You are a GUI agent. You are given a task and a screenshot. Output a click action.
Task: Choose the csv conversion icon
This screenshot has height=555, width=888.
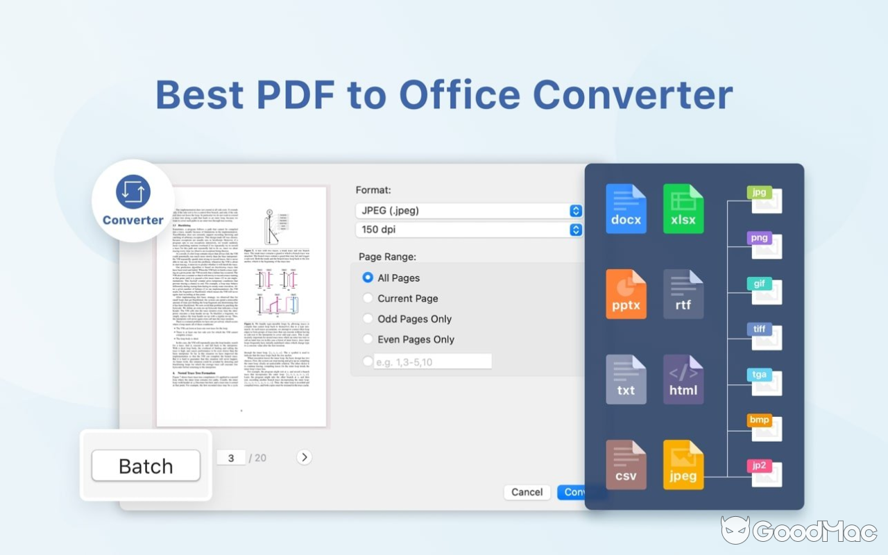[x=626, y=464]
